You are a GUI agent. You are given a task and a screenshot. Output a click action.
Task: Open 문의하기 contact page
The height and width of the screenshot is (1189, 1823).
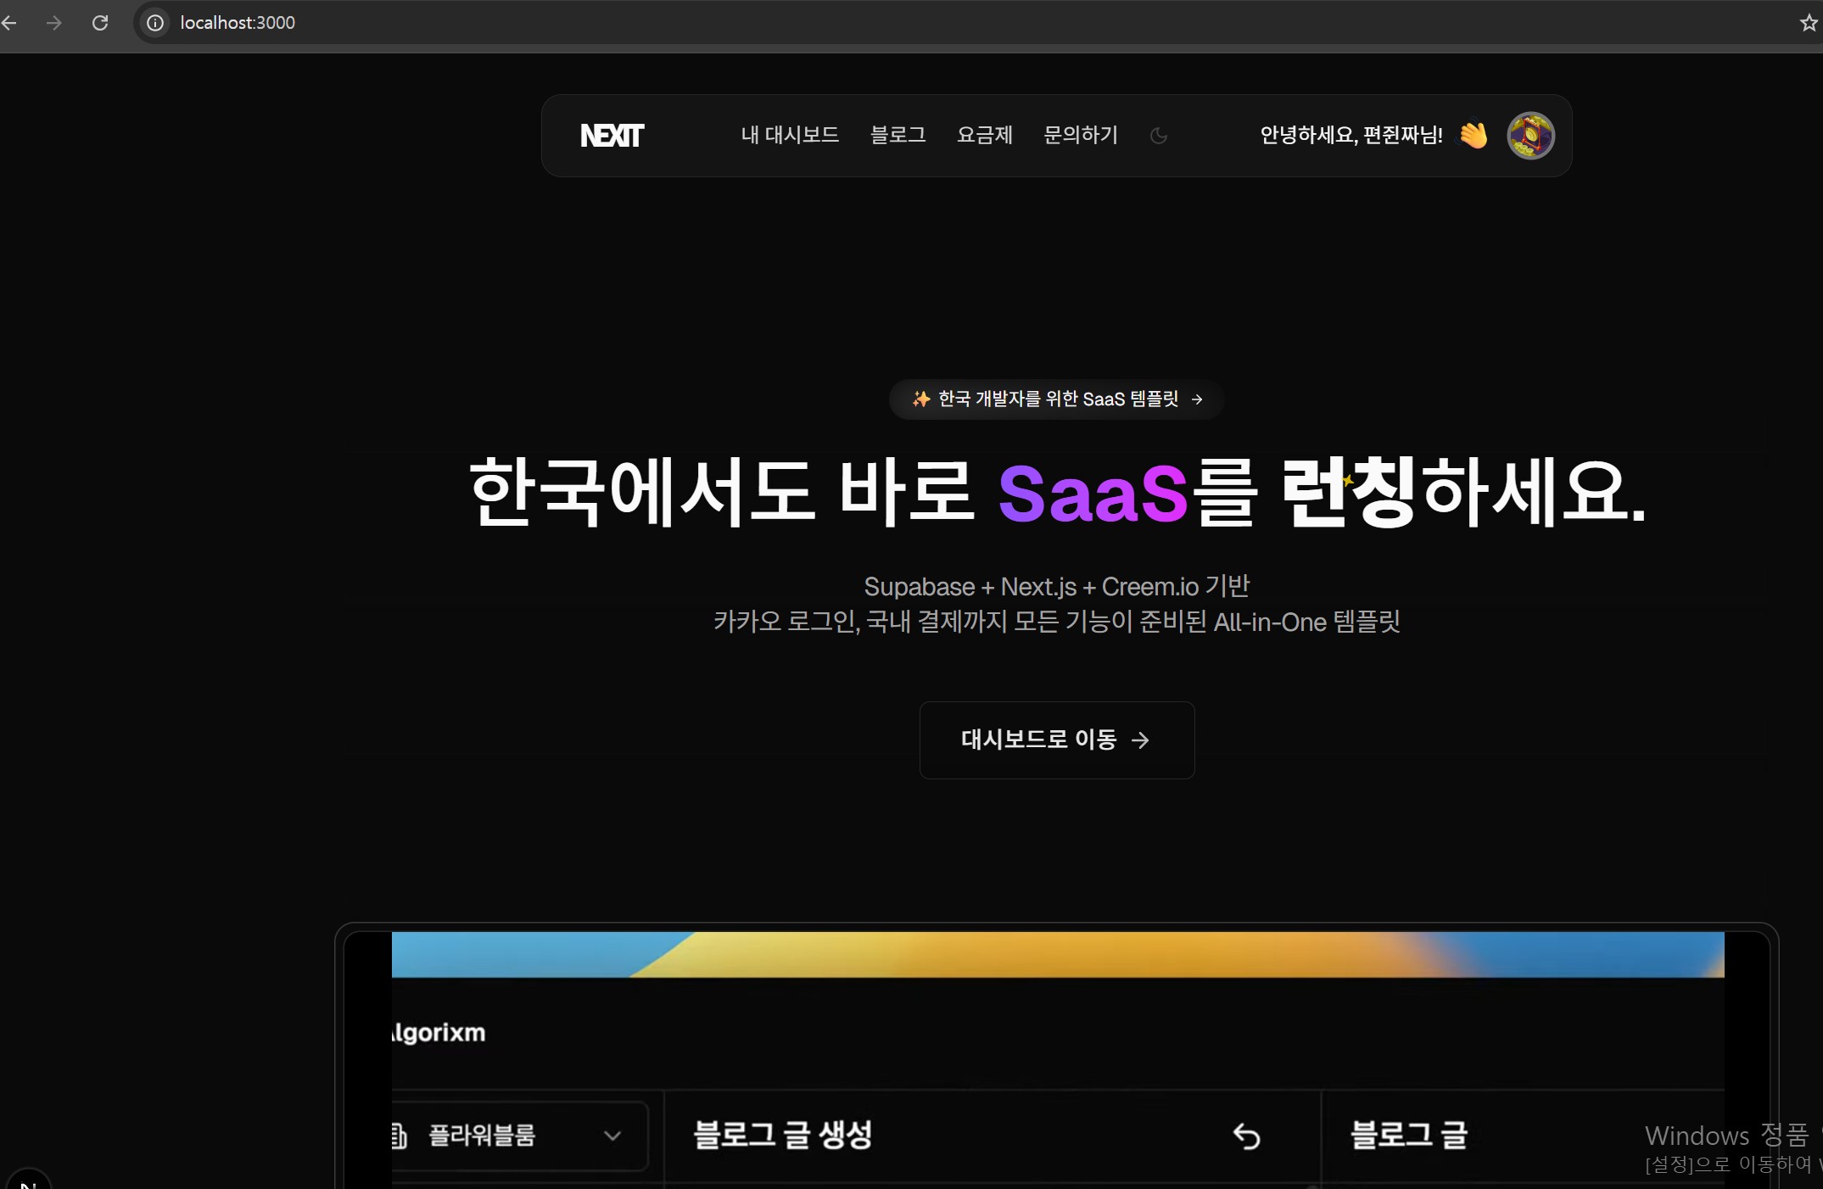click(1080, 135)
